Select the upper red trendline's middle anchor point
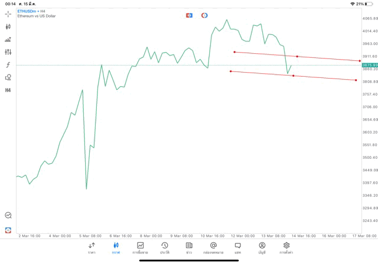Viewport: 378px width, 264px height. (297, 56)
